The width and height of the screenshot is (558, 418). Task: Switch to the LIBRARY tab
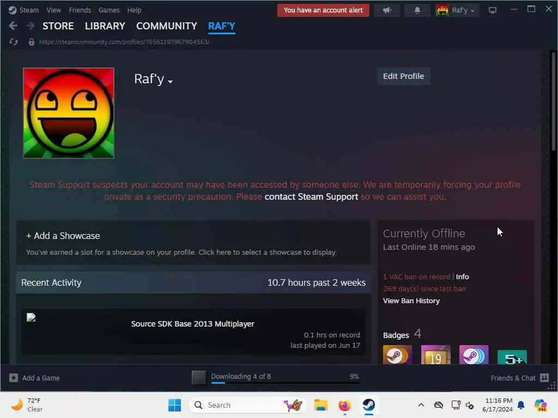[105, 26]
